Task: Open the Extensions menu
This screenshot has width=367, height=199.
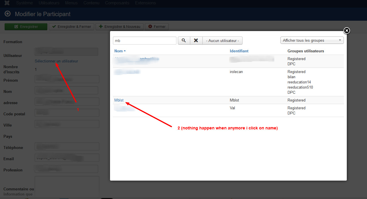Action: [x=145, y=3]
